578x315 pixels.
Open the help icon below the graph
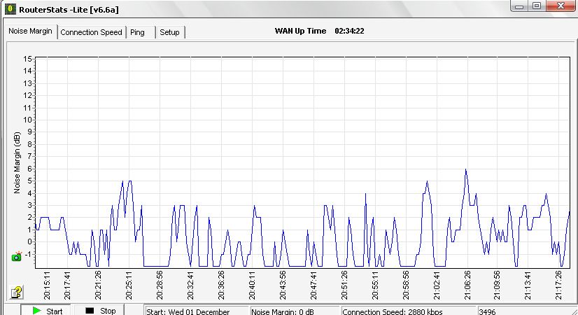[17, 293]
